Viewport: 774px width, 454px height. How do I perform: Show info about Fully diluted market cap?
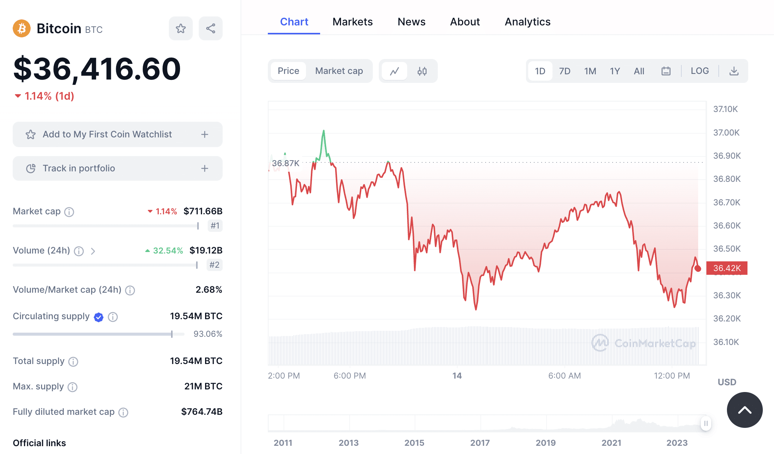(123, 413)
